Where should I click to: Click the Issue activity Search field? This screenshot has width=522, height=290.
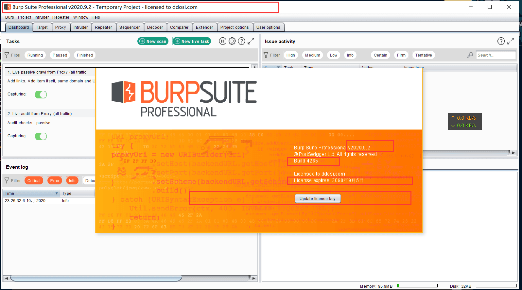(x=496, y=55)
